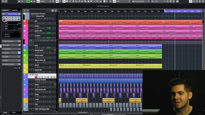Click the Quantize Q icon
This screenshot has height=115, width=205.
pyautogui.click(x=152, y=1)
